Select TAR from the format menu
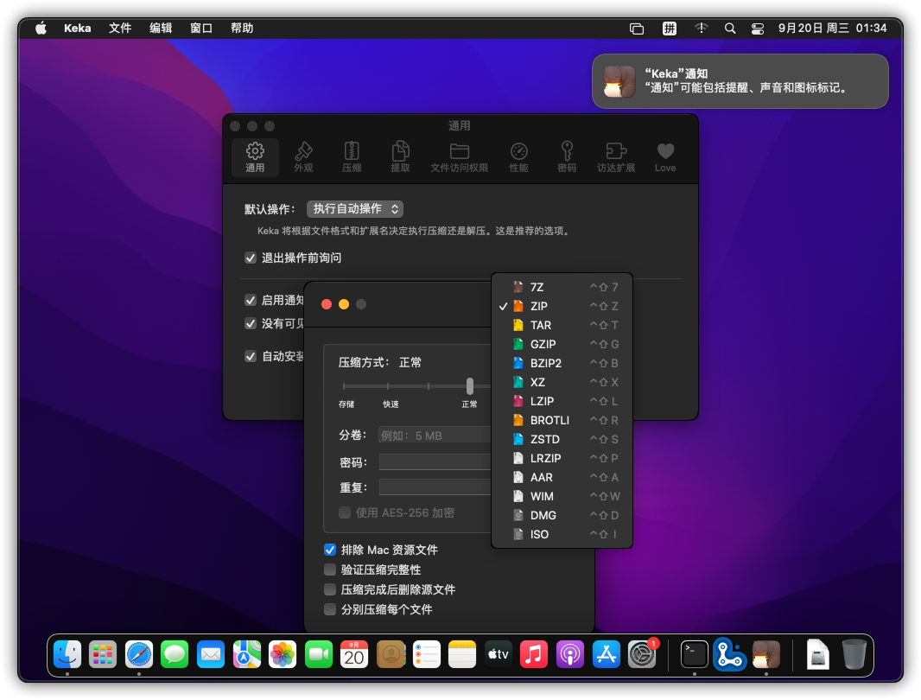Screen dimensions: 921x700 pos(562,325)
